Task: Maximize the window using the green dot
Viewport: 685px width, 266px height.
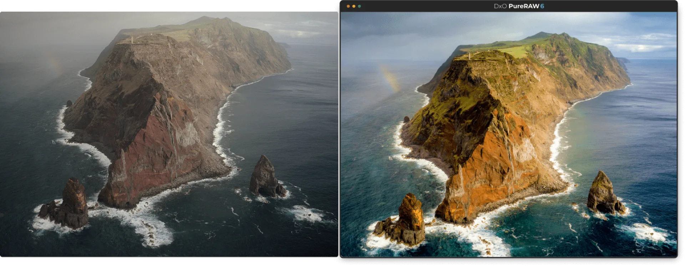Action: (359, 6)
